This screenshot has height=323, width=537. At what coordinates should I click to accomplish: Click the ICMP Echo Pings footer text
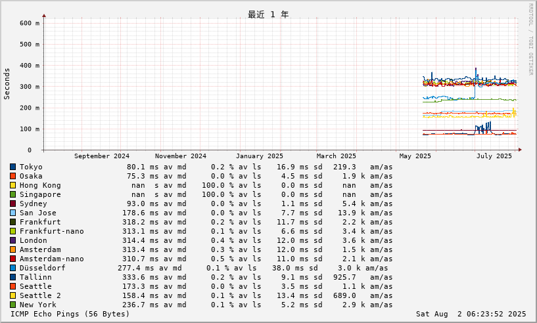coord(70,314)
